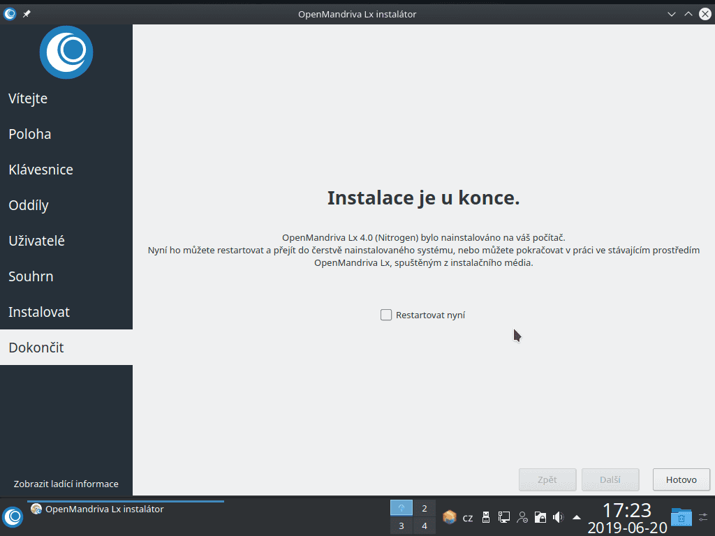
Task: Click the Hotovo button
Action: tap(681, 479)
